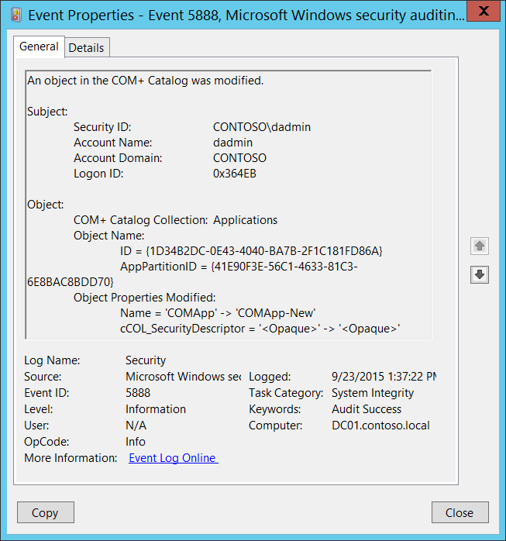The width and height of the screenshot is (506, 541).
Task: Click the Level value 'Information'
Action: pos(156,409)
